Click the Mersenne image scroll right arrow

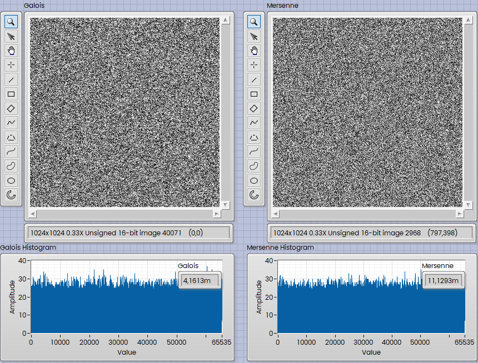[x=460, y=214]
